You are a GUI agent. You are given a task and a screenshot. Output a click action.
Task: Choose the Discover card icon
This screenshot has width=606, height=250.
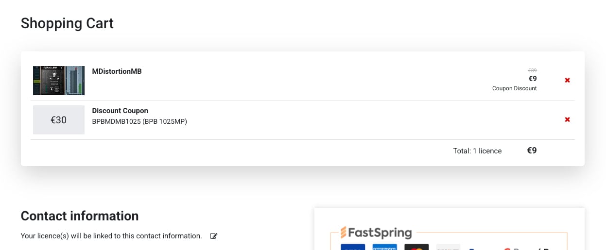pos(448,247)
